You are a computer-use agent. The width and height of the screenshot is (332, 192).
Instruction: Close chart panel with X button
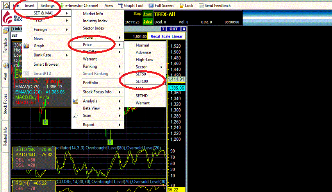(184, 29)
